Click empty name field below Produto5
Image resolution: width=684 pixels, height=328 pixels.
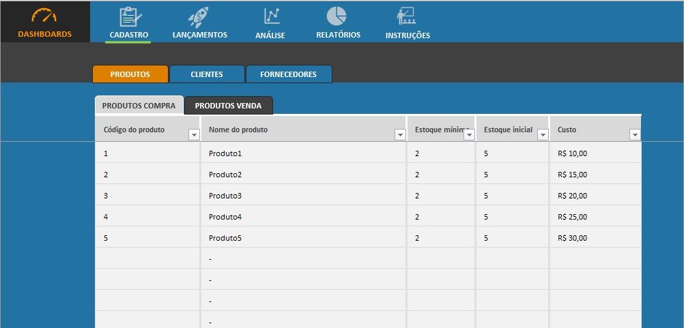[x=304, y=259]
